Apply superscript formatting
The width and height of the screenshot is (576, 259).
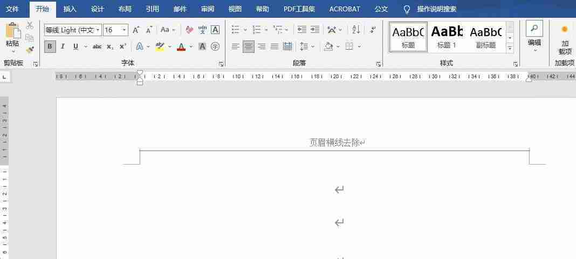(123, 46)
